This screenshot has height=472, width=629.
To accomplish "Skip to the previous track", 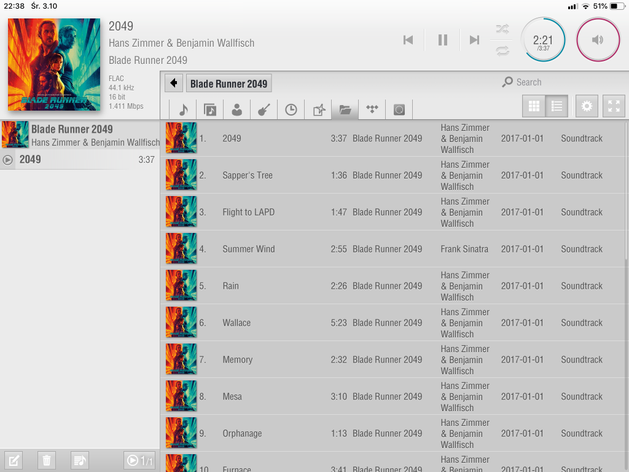I will [x=408, y=40].
